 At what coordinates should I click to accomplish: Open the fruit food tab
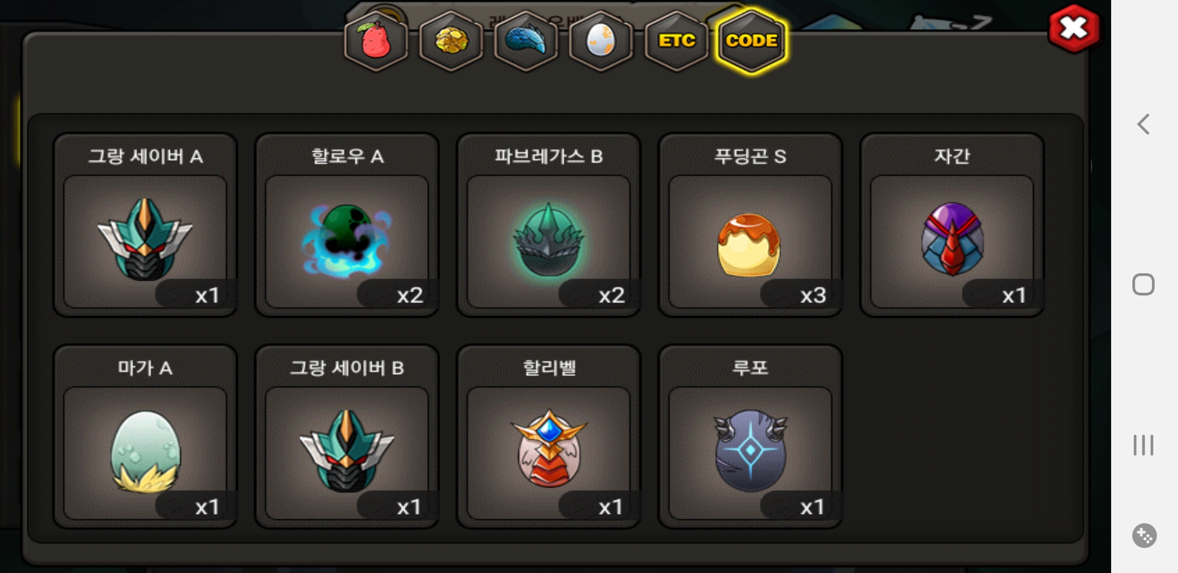[x=376, y=41]
